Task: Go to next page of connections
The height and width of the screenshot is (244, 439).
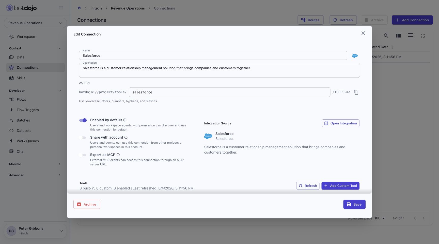Action: coord(424,218)
